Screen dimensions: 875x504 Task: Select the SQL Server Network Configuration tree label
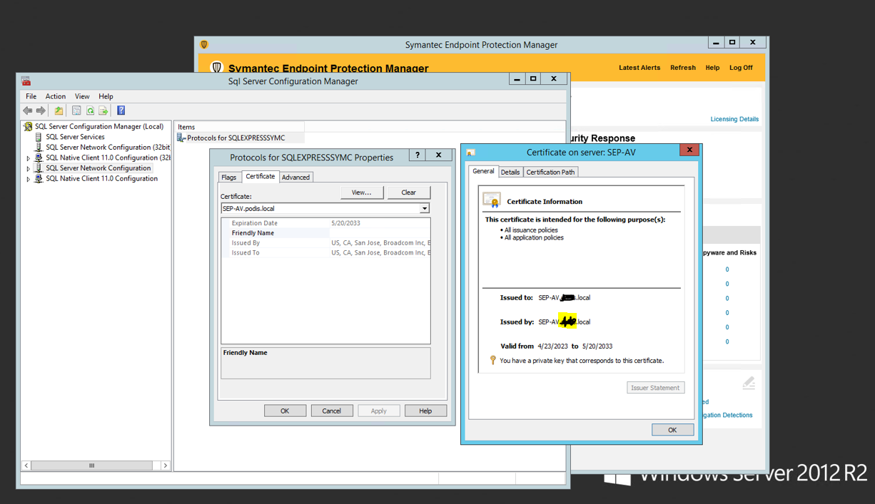coord(98,168)
